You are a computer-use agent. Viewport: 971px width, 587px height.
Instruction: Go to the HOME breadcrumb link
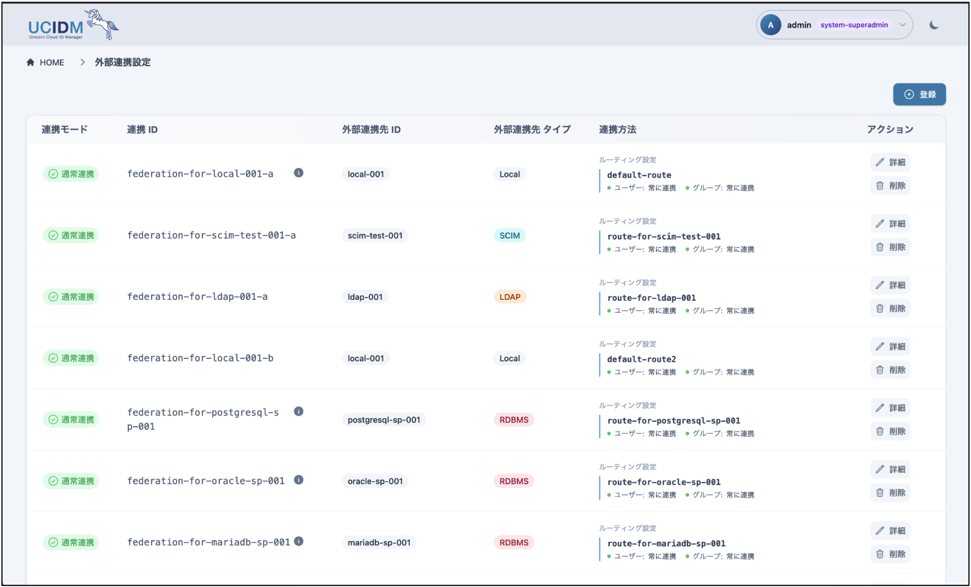click(x=45, y=62)
